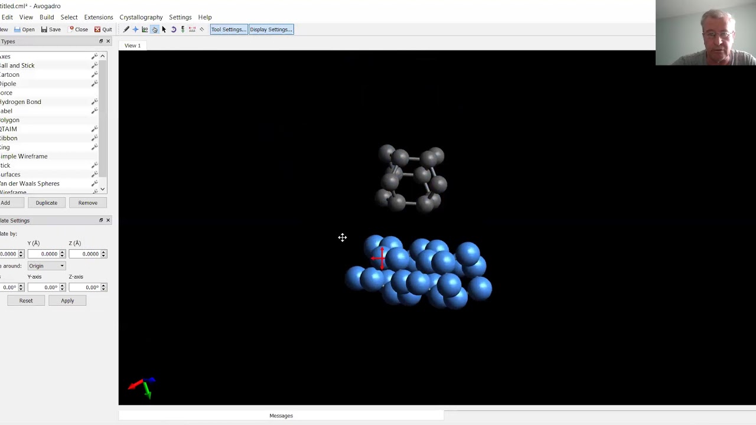Click the Duplicate display type button

pos(46,202)
